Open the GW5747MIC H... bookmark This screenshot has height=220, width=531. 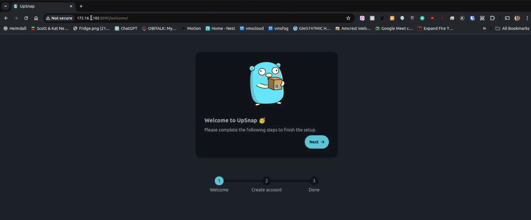(x=312, y=29)
